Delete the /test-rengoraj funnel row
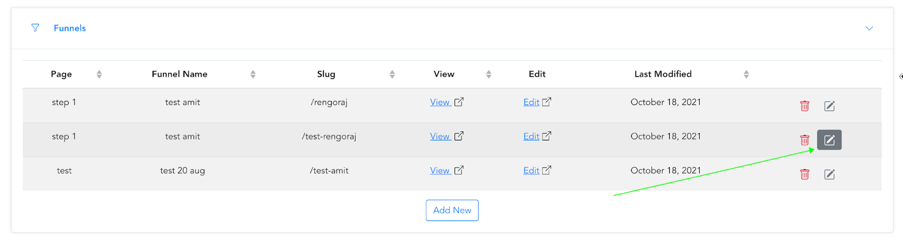The height and width of the screenshot is (251, 903). pos(805,140)
